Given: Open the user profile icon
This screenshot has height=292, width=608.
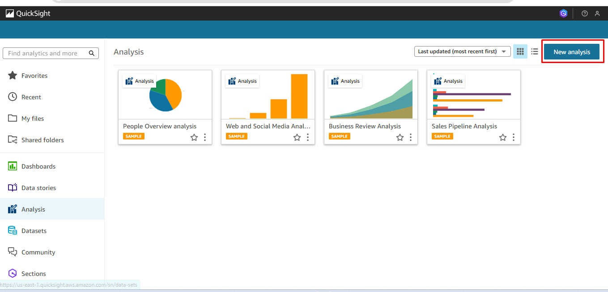Looking at the screenshot, I should (x=597, y=13).
